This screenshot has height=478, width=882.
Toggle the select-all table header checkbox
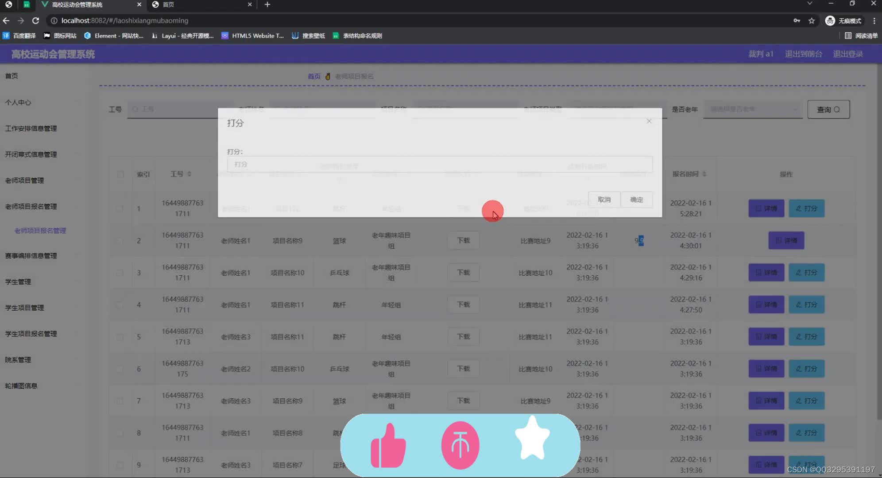pos(120,174)
